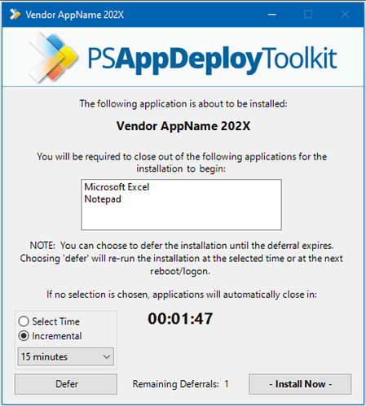This screenshot has width=366, height=406.
Task: Click the NOTE deferral explanation text
Action: pos(181,258)
